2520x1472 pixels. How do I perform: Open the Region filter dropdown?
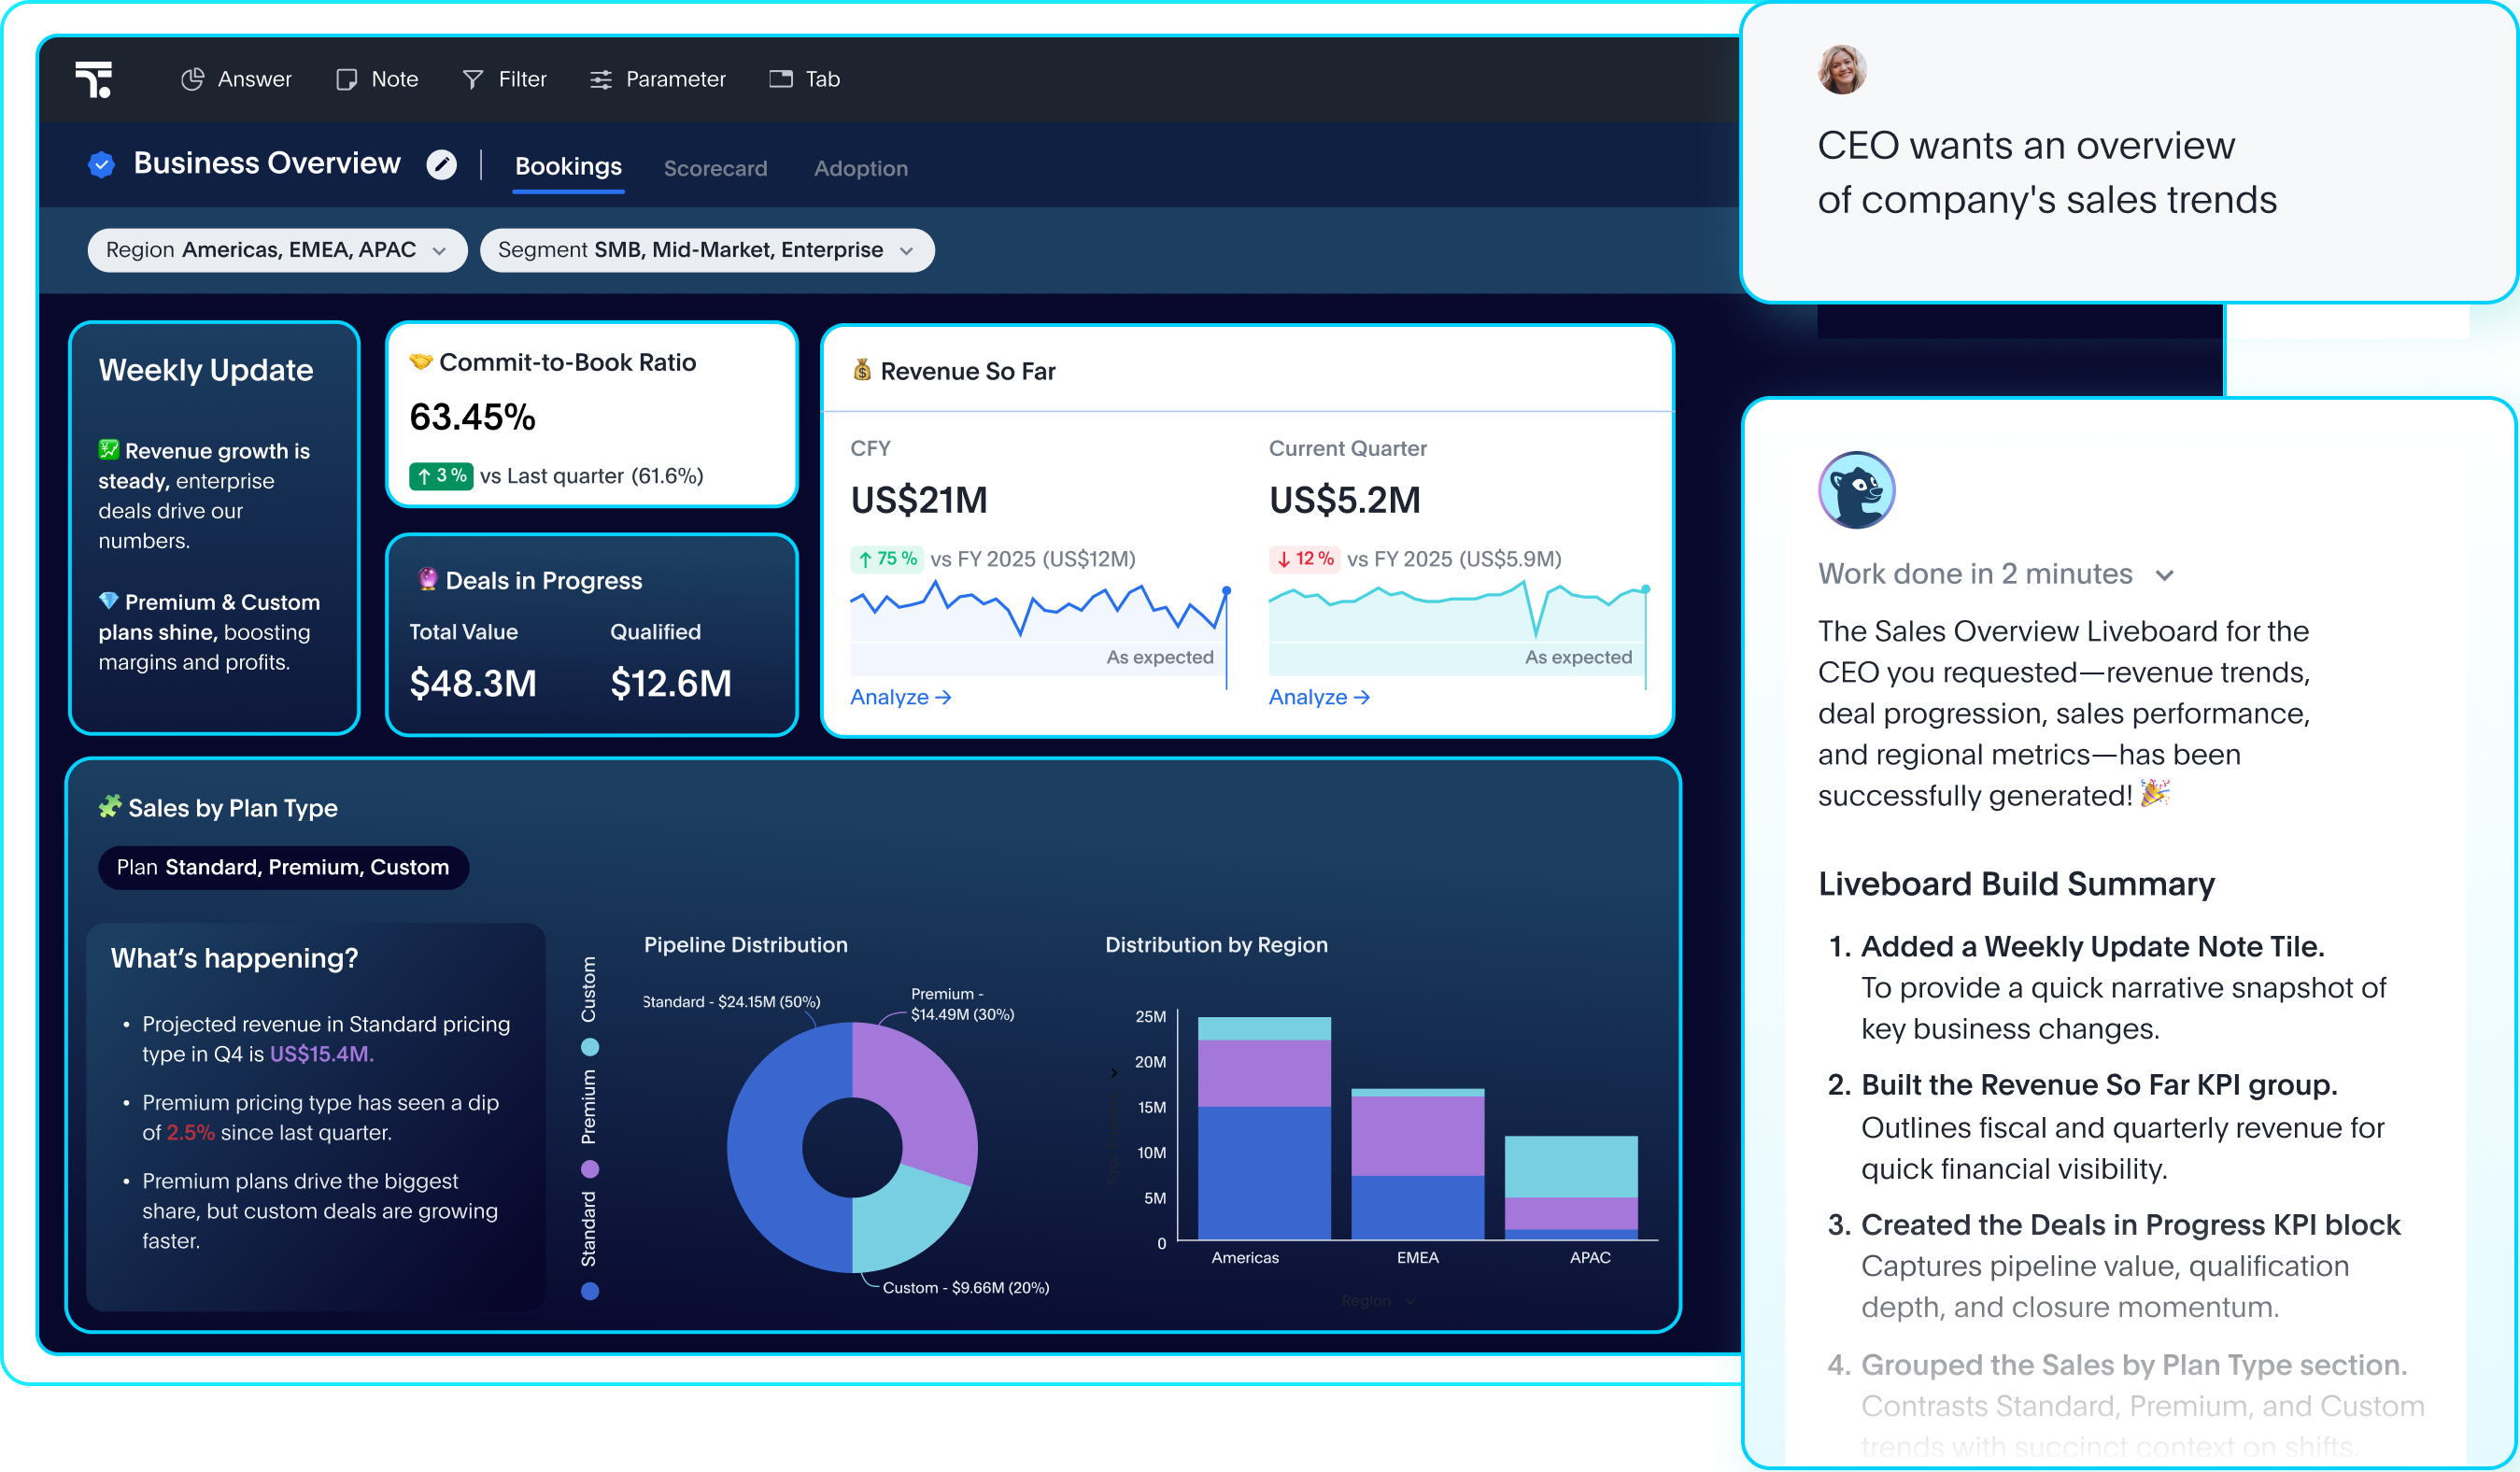point(277,250)
